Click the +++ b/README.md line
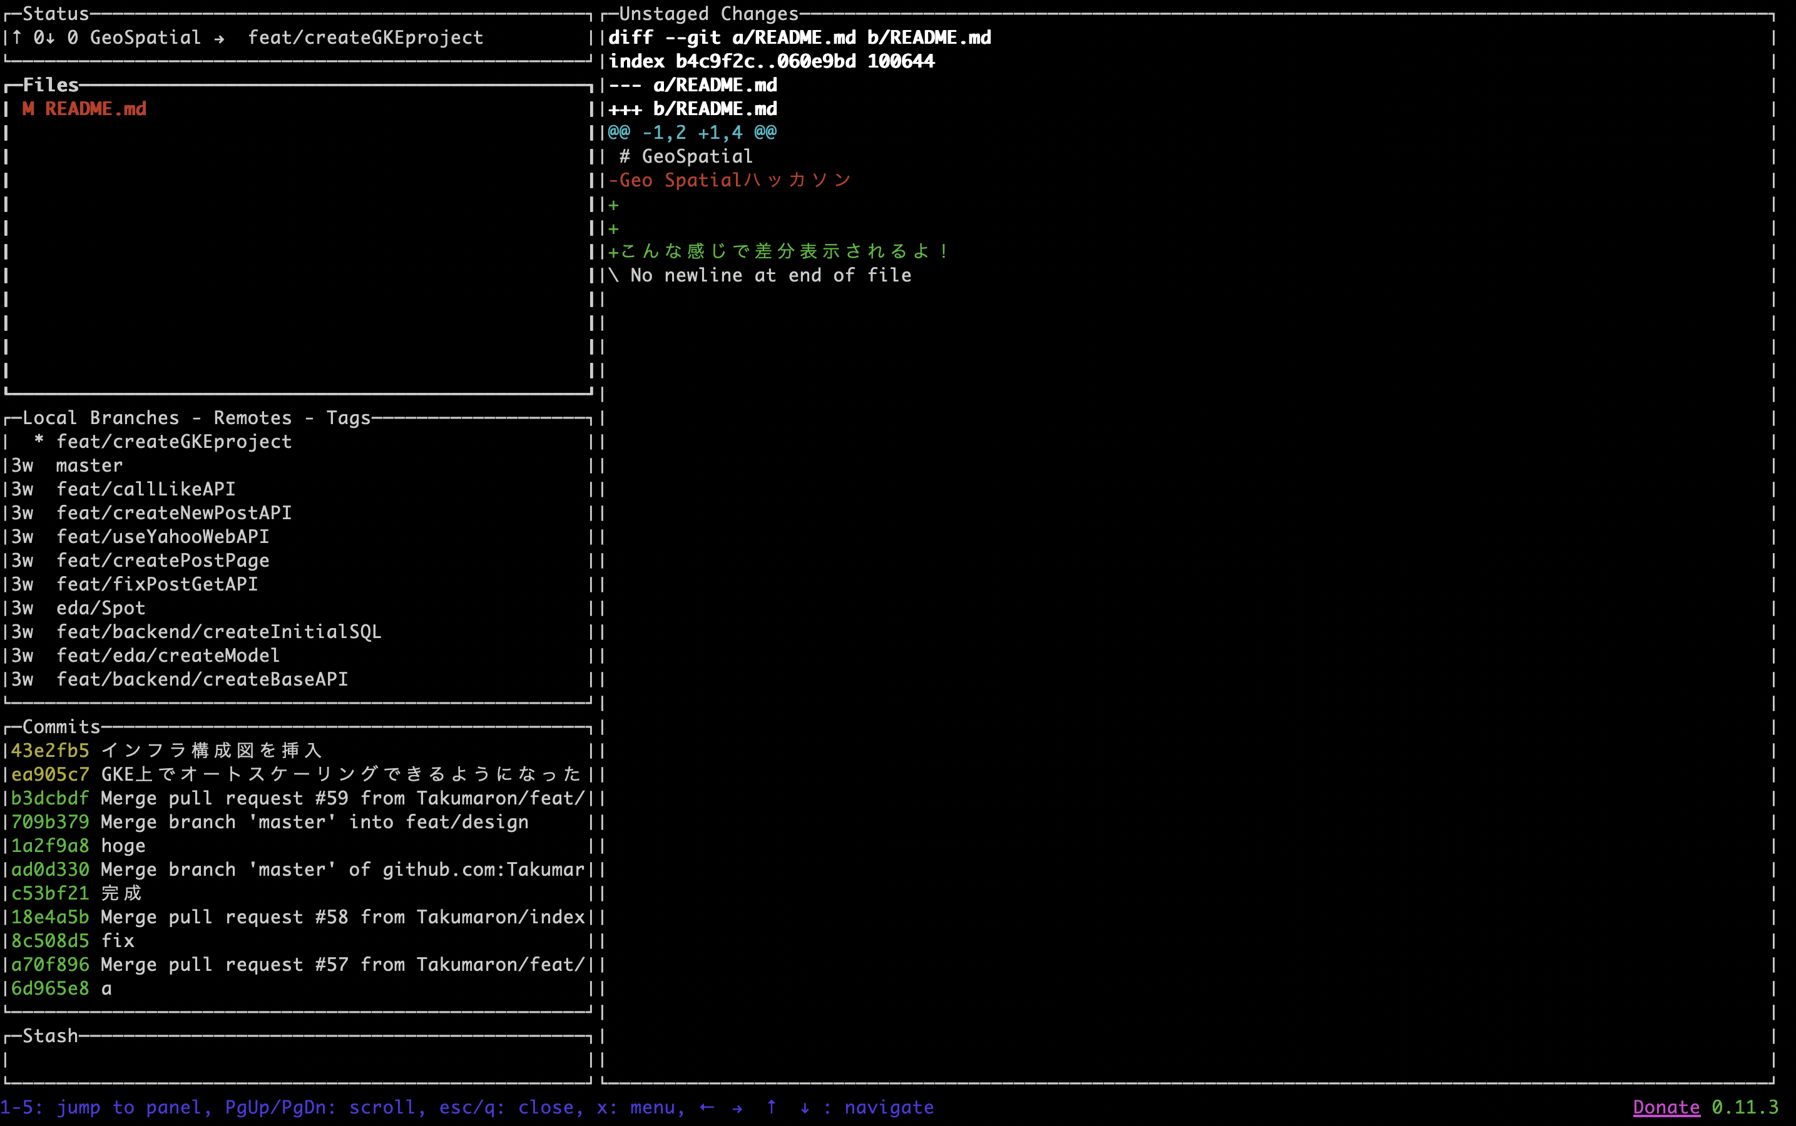 pos(693,109)
